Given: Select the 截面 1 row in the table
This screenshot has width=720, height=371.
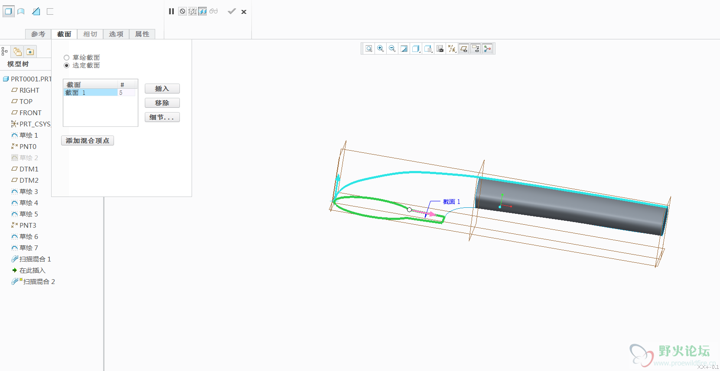Looking at the screenshot, I should click(100, 93).
